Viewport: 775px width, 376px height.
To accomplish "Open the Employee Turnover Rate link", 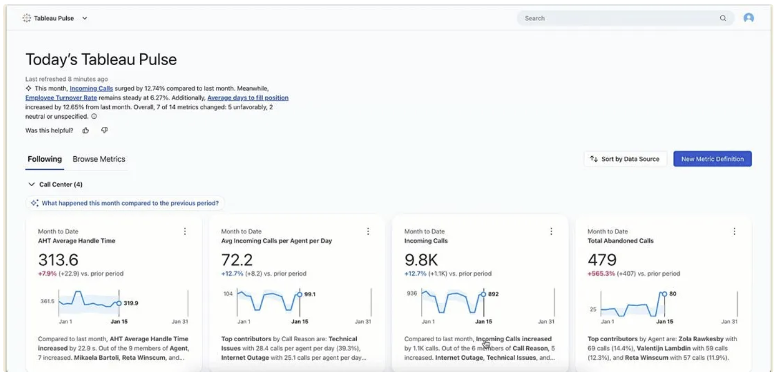I will [61, 98].
